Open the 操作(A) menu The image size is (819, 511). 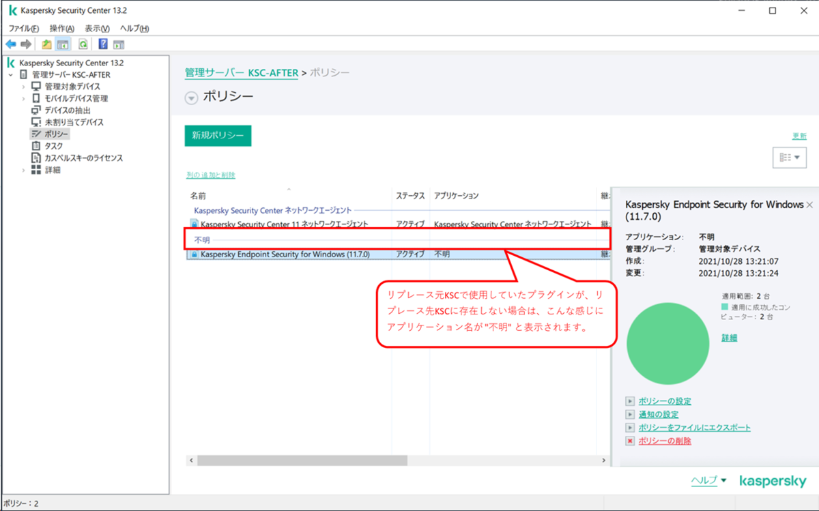(x=62, y=29)
